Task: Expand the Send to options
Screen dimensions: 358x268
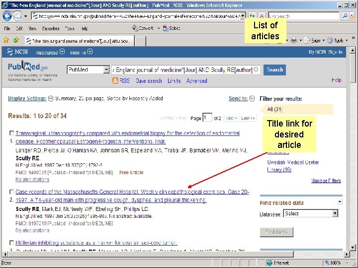Action: (x=252, y=98)
